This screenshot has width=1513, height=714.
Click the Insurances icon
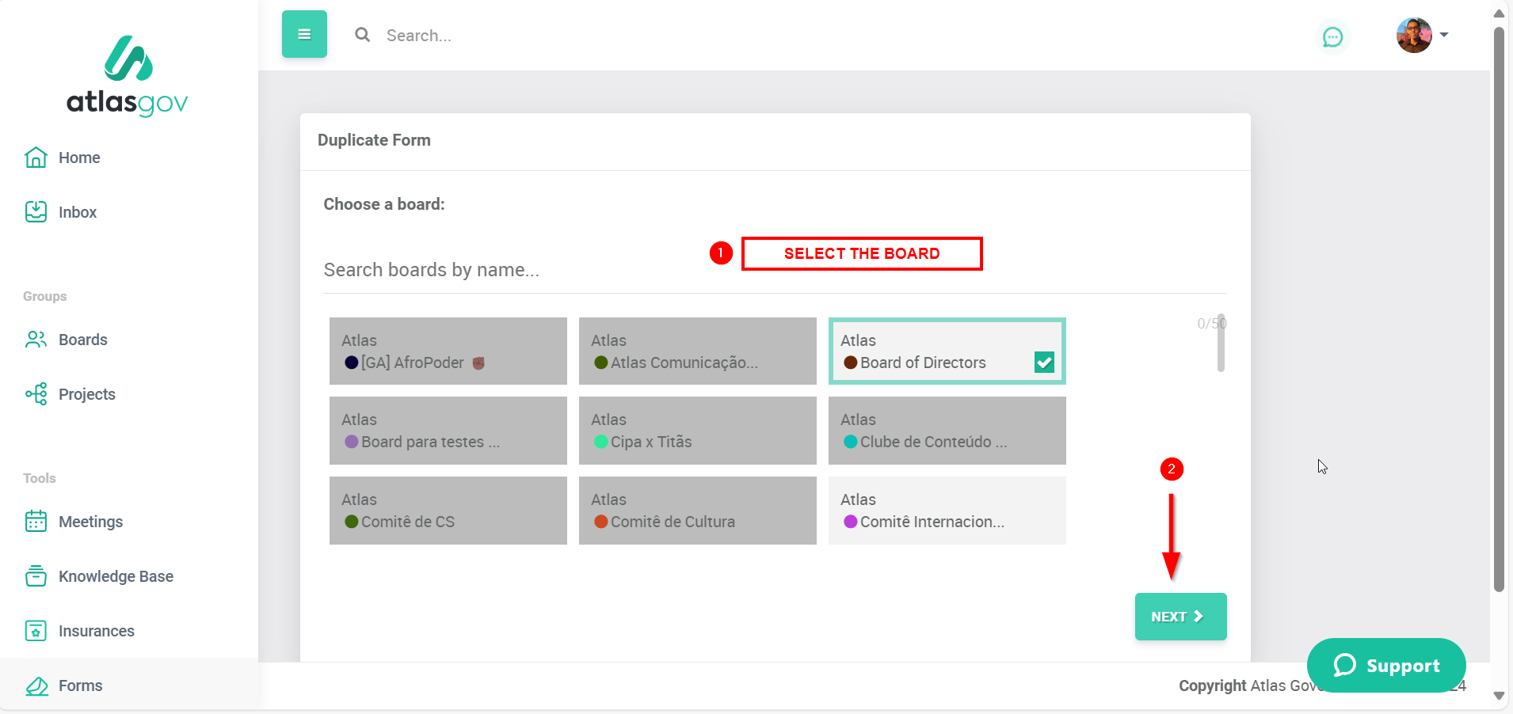(36, 631)
